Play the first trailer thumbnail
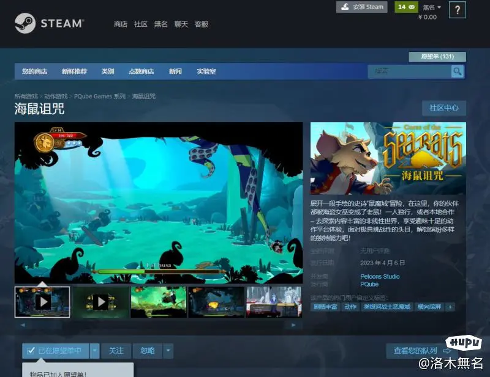 point(42,302)
